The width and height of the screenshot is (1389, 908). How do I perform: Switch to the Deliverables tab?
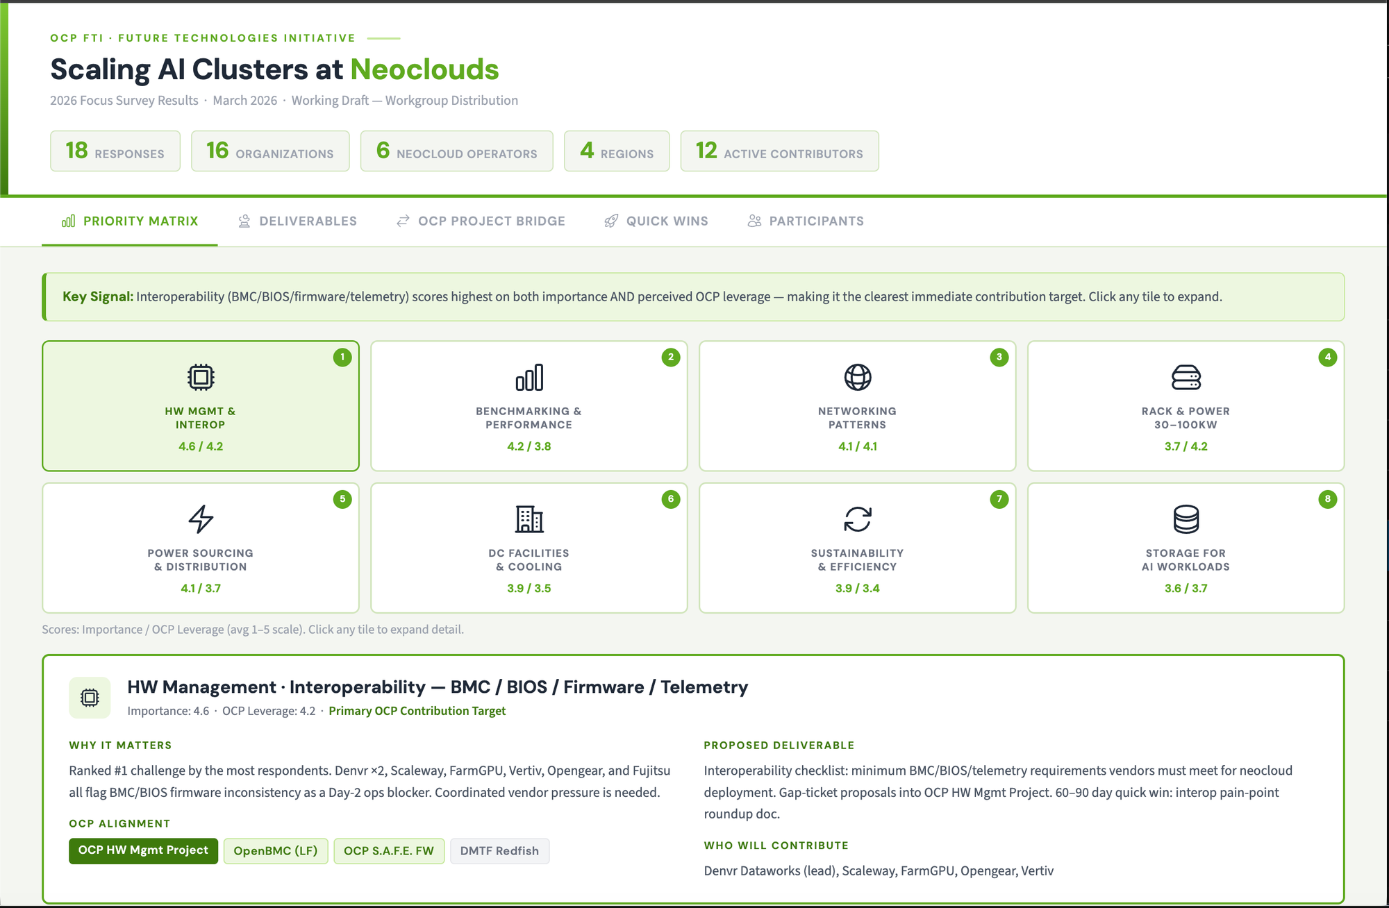pos(297,221)
